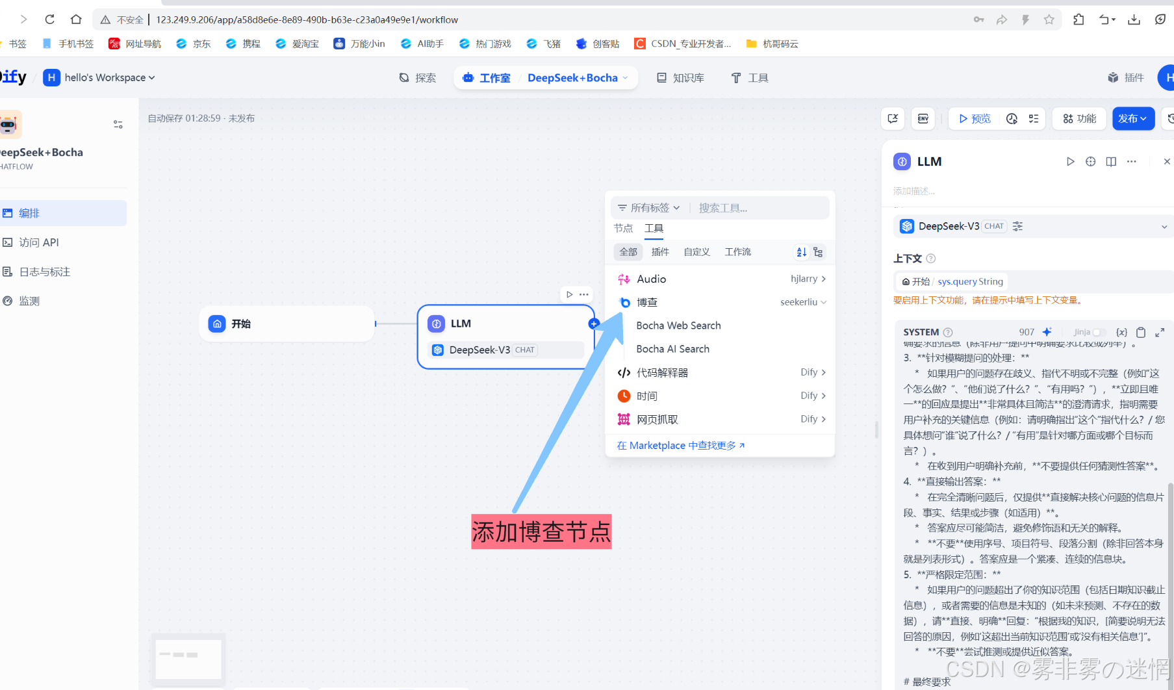Open LLM help docs book icon
Viewport: 1174px width, 690px height.
click(x=1112, y=162)
